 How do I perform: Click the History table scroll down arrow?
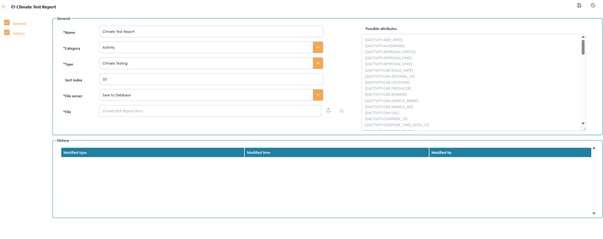[594, 213]
